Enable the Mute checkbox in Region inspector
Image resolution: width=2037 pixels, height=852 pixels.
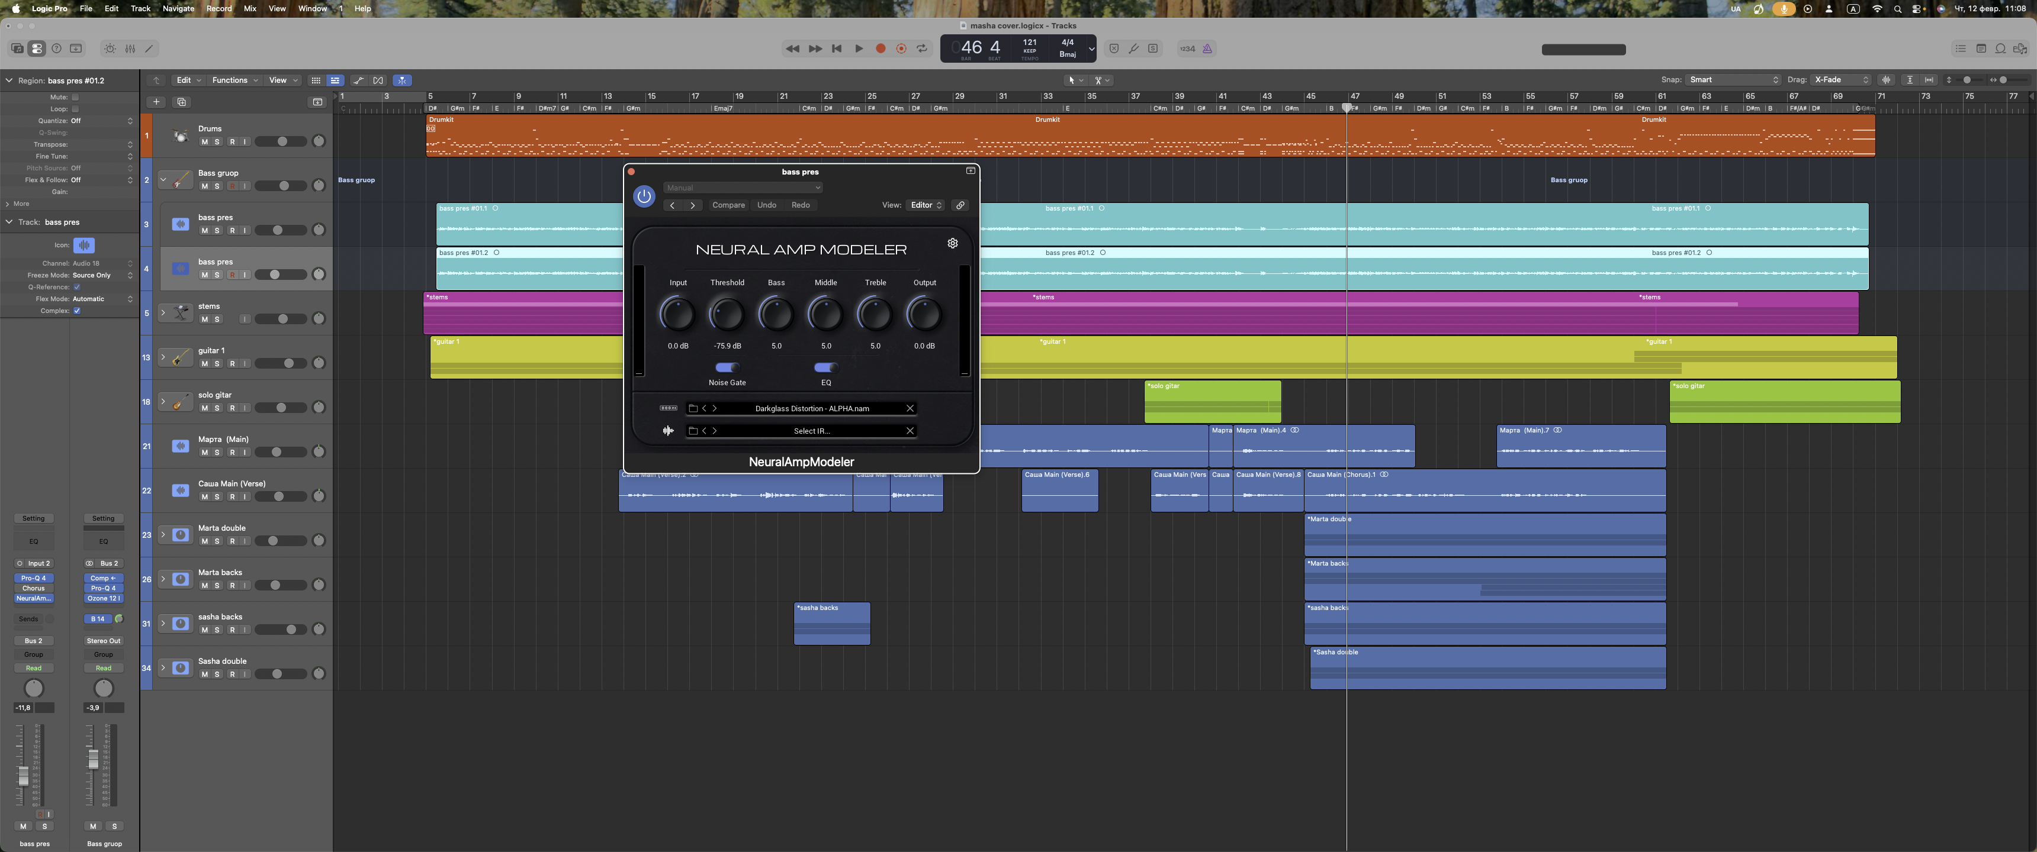[x=75, y=97]
